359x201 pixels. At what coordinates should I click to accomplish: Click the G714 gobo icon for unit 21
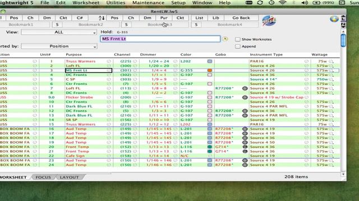coord(245,151)
